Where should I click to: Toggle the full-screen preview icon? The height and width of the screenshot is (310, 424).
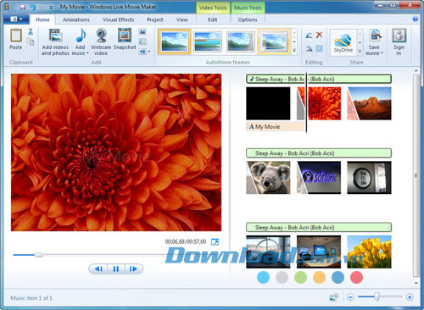(215, 242)
